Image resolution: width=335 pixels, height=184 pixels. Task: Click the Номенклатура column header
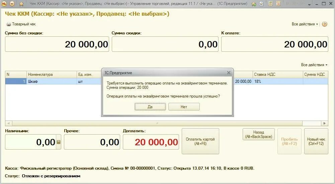click(52, 74)
